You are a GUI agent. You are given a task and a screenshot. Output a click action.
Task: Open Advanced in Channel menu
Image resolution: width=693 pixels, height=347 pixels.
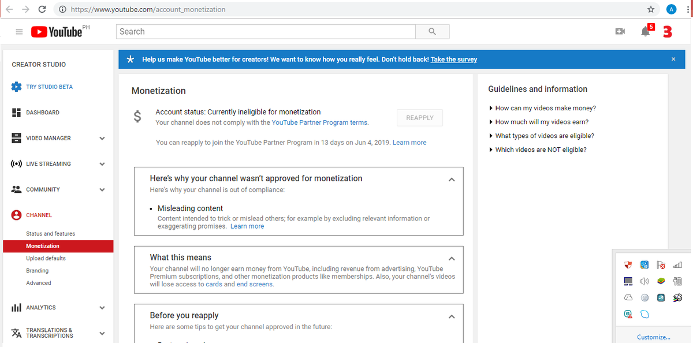click(x=39, y=283)
